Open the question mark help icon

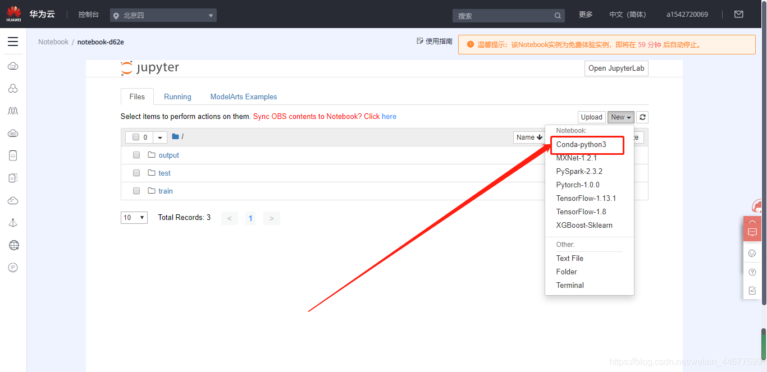coord(752,272)
